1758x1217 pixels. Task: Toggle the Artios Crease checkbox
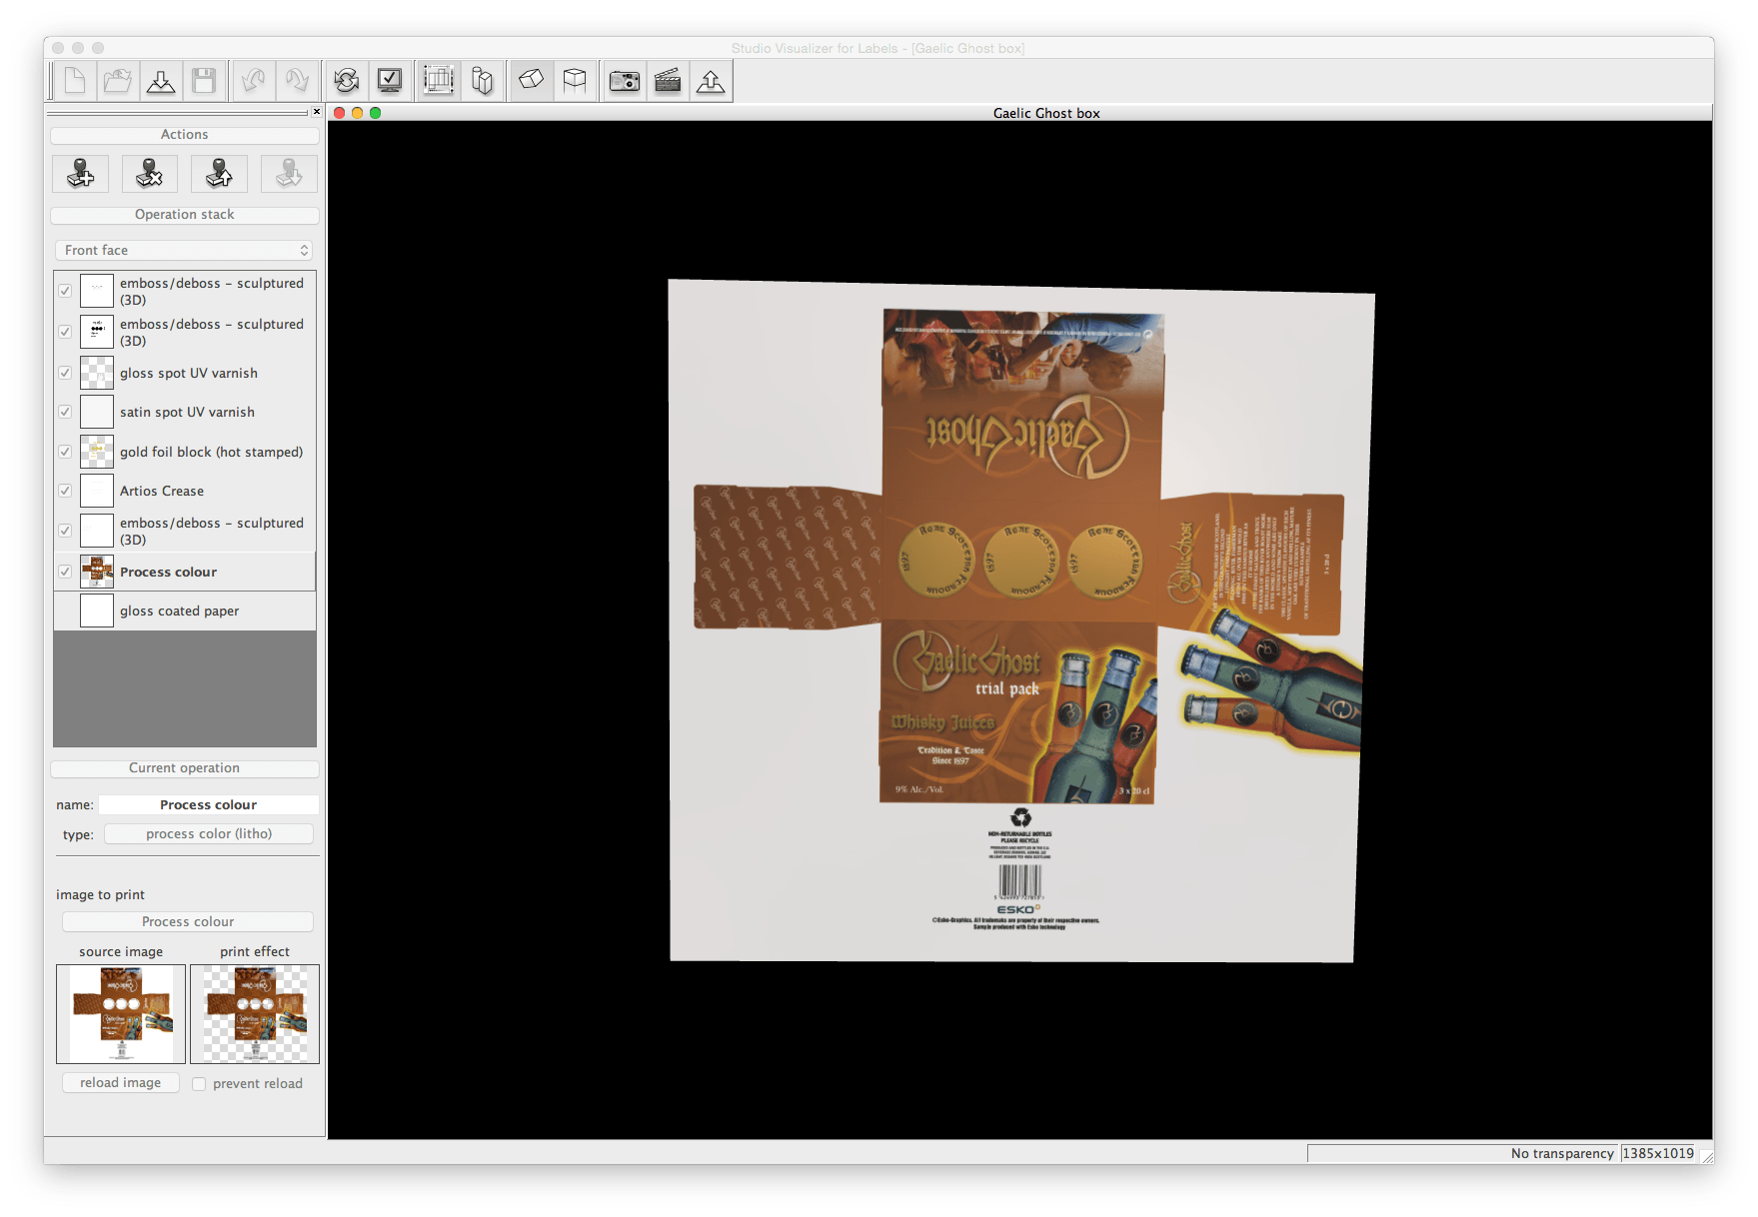(65, 491)
